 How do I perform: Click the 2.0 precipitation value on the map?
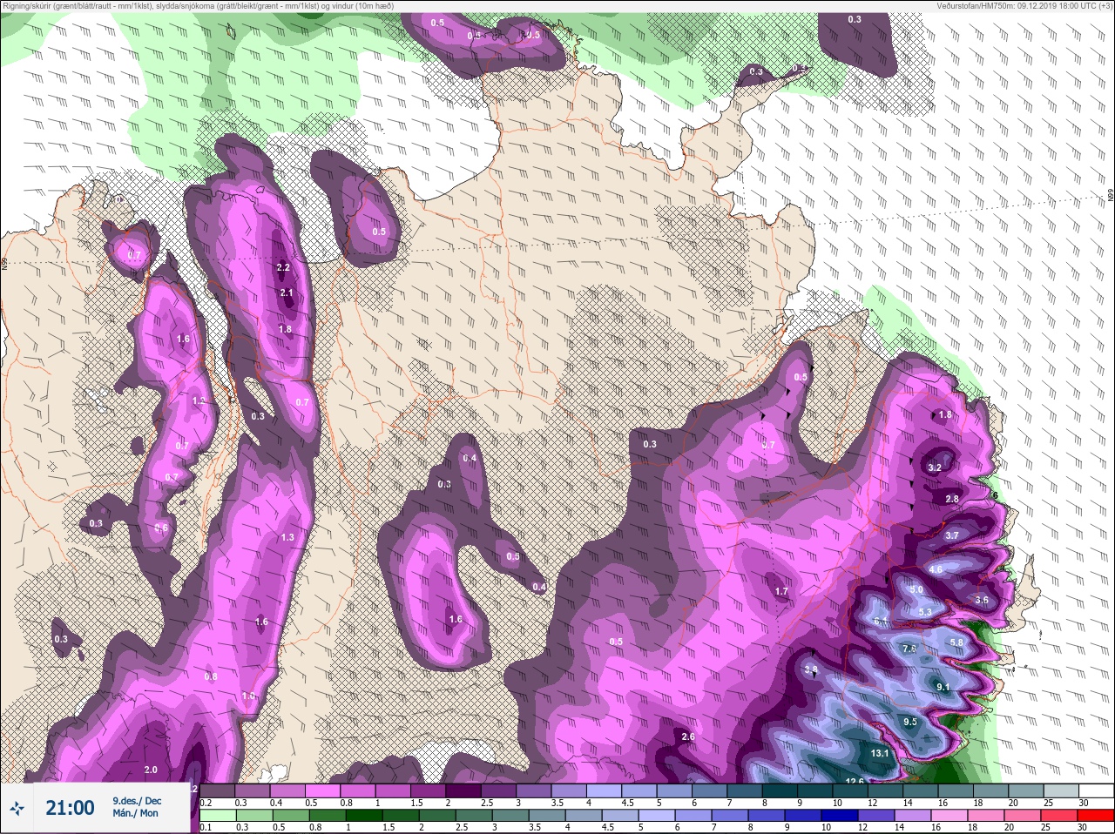151,770
